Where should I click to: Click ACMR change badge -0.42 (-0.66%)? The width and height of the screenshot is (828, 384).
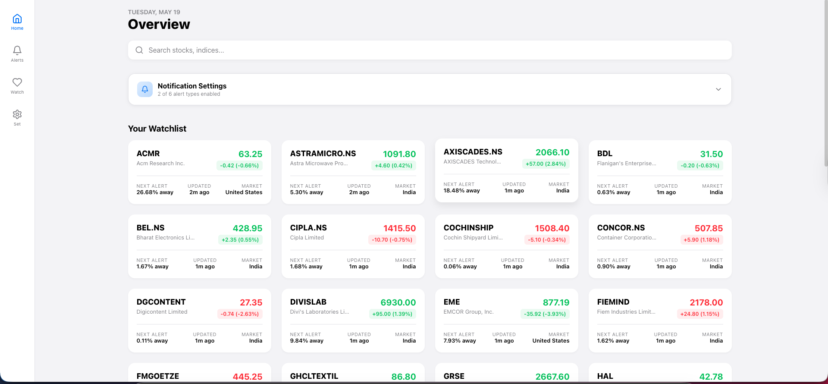(x=239, y=166)
